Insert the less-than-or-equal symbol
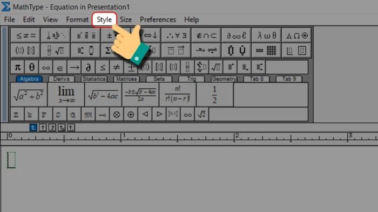 point(103,67)
